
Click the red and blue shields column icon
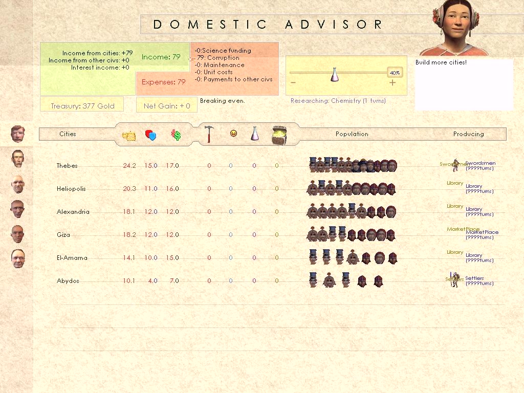(x=150, y=135)
